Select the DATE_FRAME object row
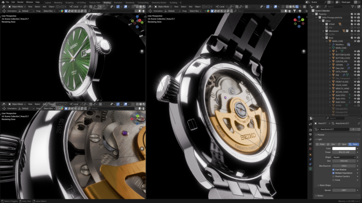 coord(341,72)
